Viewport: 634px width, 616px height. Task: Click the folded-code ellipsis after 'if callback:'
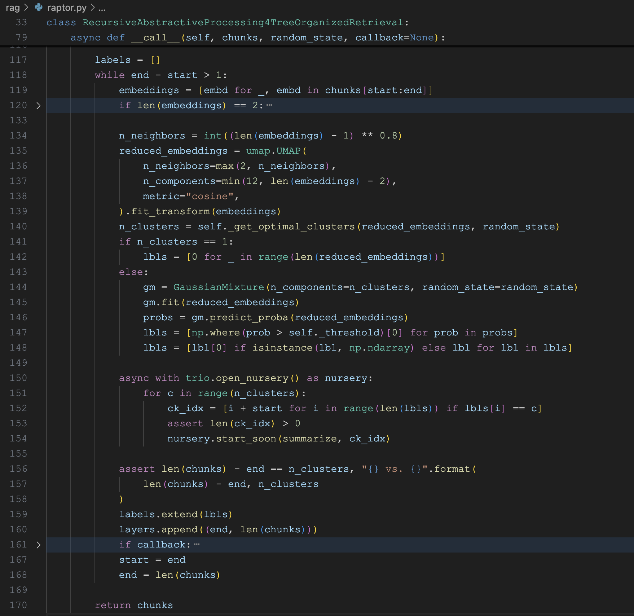[x=197, y=545]
